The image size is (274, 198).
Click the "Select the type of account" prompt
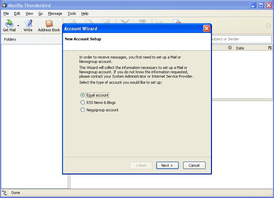(121, 82)
